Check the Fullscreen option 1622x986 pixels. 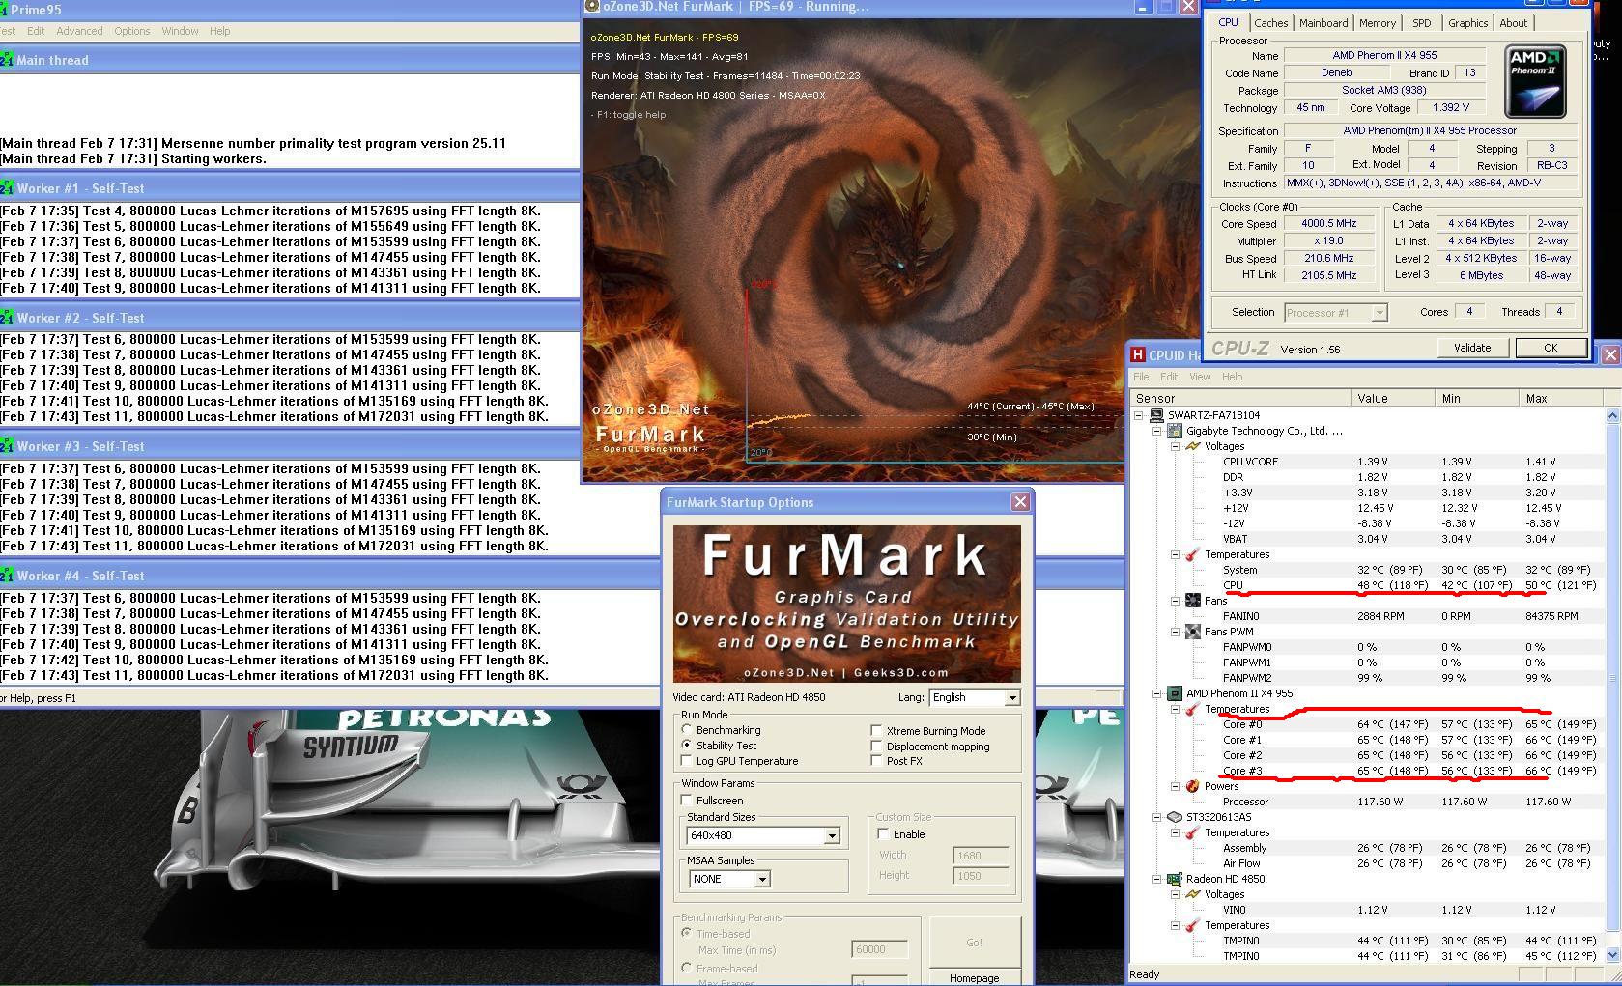pos(687,801)
